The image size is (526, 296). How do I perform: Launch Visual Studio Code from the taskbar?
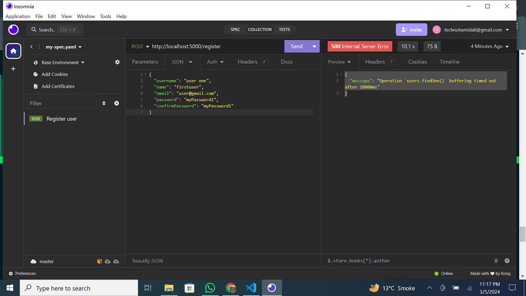point(251,288)
